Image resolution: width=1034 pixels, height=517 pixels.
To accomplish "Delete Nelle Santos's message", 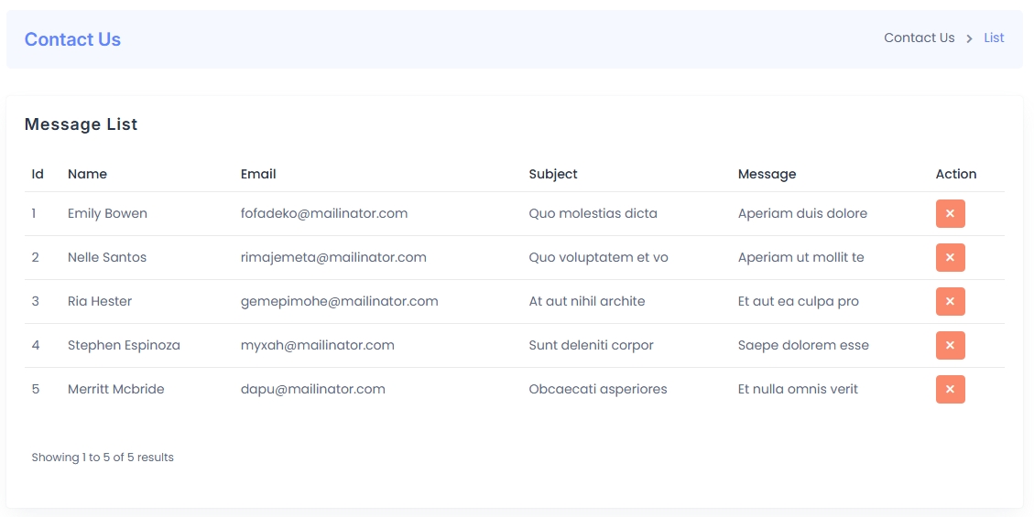I will click(x=951, y=257).
